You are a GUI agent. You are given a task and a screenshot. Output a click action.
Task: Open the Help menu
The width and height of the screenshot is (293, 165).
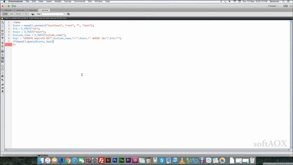[108, 1]
